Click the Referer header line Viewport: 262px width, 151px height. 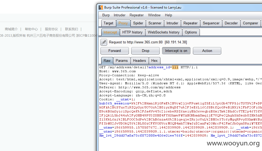(140, 87)
